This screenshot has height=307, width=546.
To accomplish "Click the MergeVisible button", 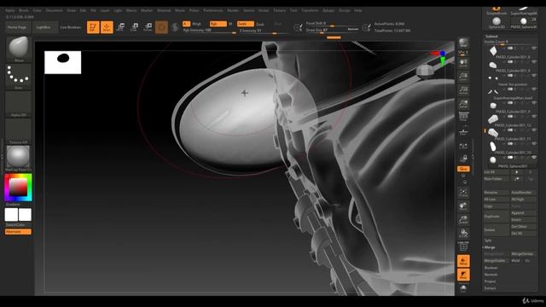I will coord(496,261).
